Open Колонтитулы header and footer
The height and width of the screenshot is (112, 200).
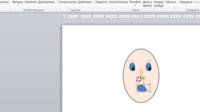[x=118, y=2]
